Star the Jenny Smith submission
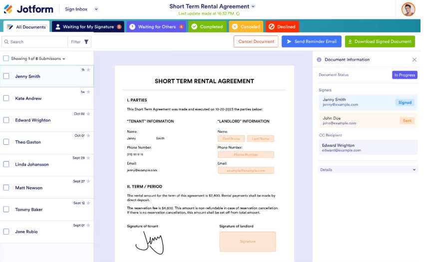Viewport: 425px width, 262px height. pyautogui.click(x=88, y=70)
